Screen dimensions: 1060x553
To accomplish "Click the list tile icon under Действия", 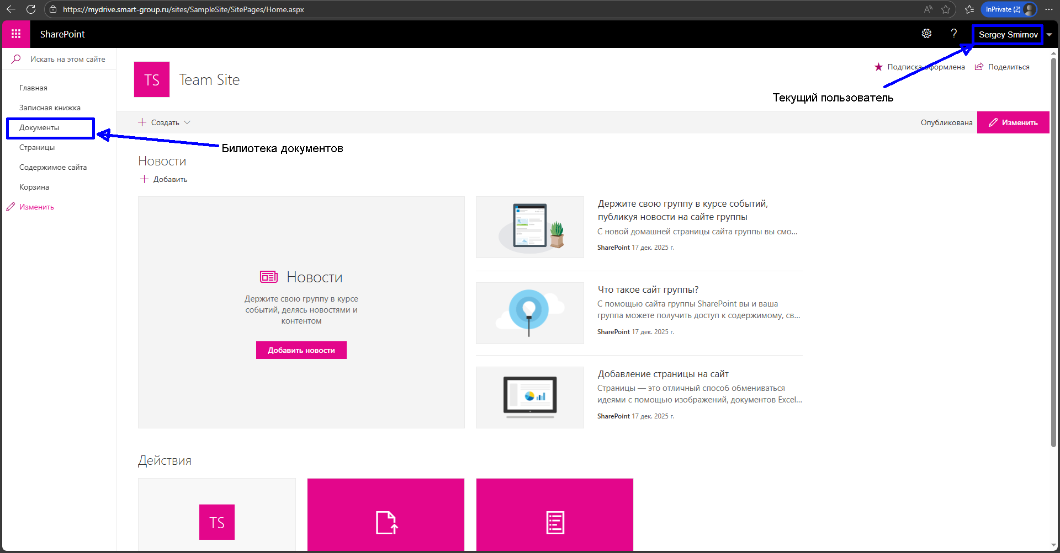I will (x=555, y=522).
